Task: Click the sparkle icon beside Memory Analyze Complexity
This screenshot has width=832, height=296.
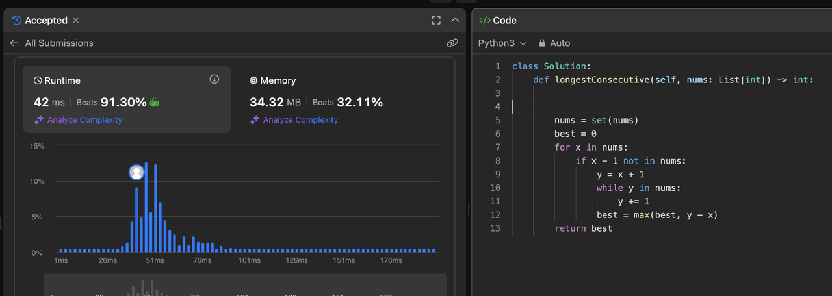Action: pos(255,119)
